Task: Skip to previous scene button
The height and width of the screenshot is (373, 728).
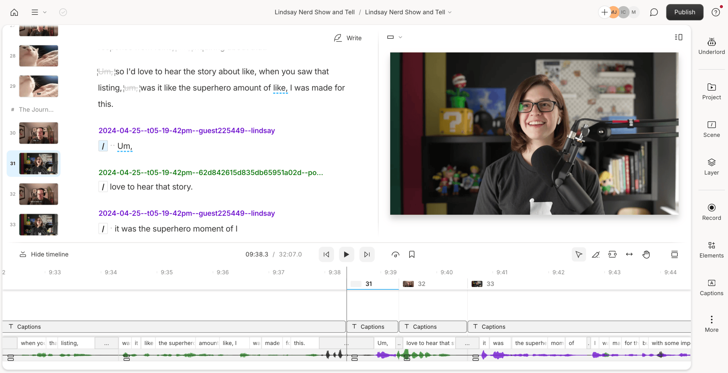Action: 326,254
